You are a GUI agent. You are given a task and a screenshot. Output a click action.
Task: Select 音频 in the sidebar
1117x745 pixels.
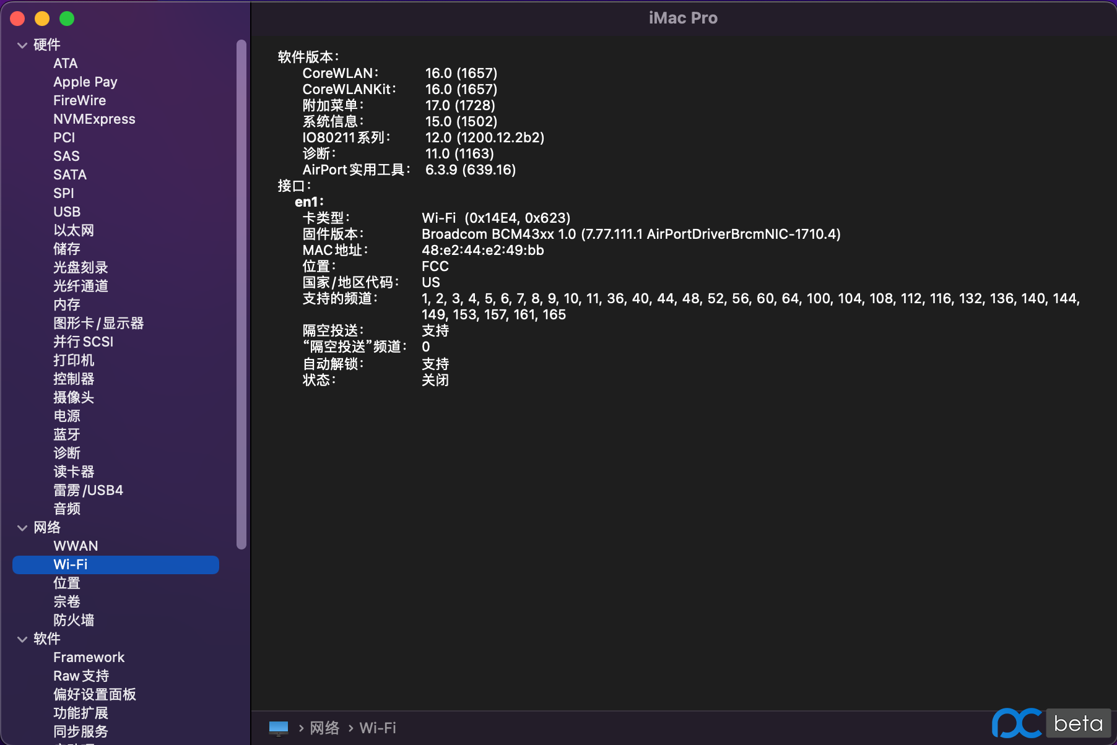[67, 509]
